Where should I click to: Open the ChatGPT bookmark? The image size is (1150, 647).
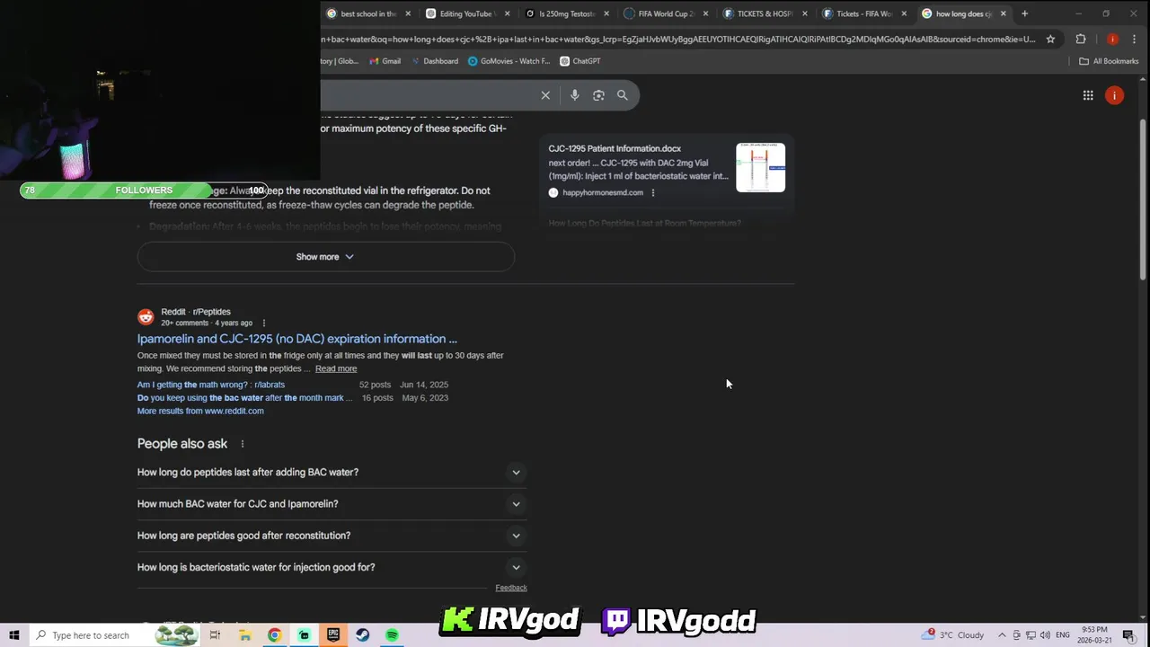pyautogui.click(x=580, y=61)
